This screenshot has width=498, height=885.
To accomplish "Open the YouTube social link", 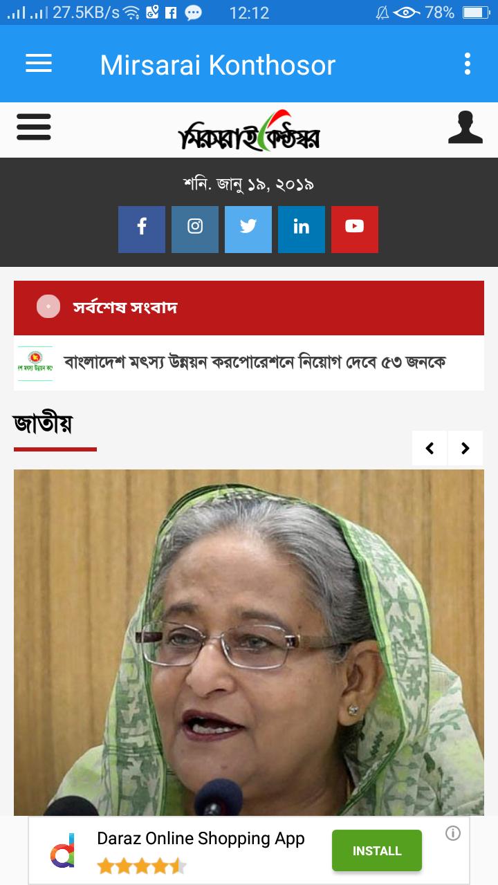I will click(355, 230).
